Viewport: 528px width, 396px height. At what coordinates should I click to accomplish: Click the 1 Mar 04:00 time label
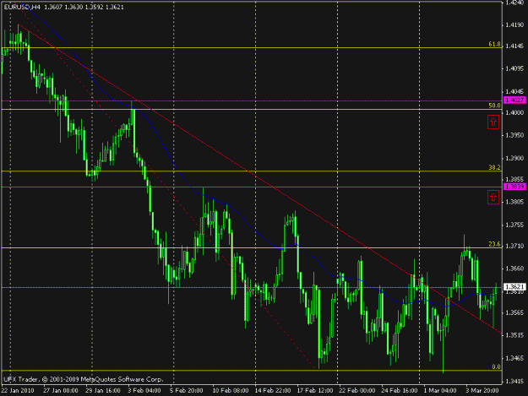440,390
